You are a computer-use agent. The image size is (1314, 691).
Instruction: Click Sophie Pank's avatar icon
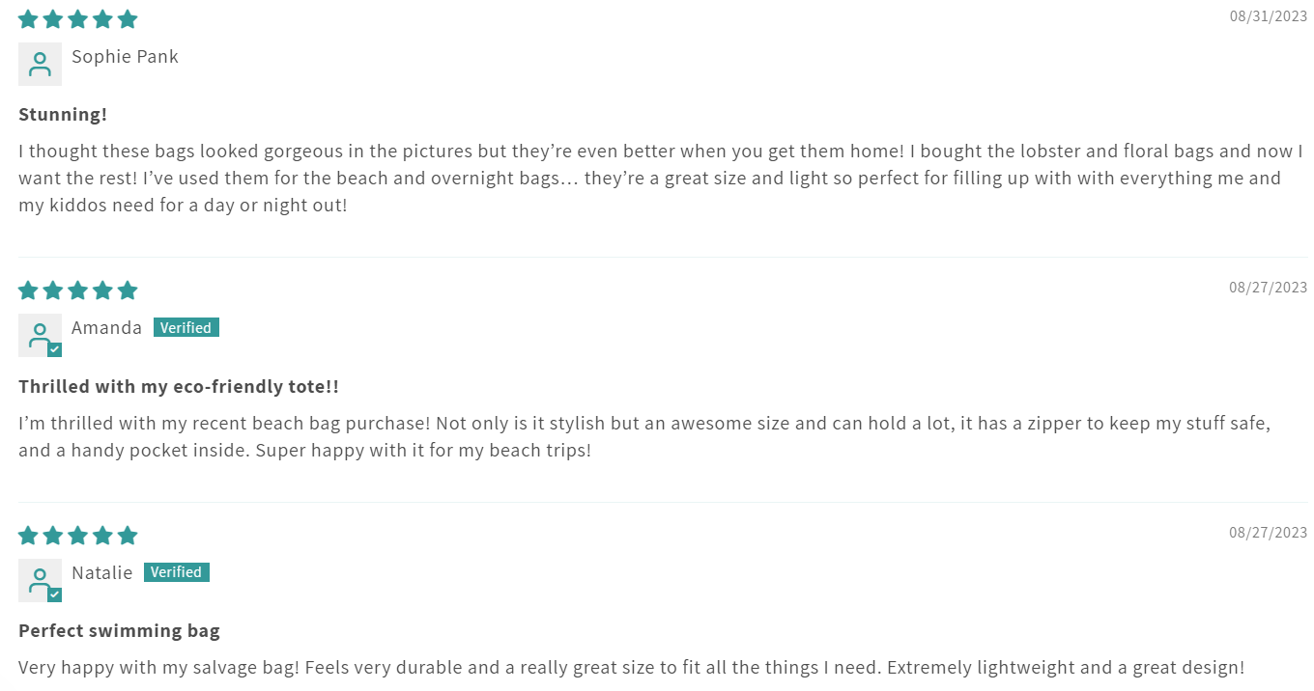pyautogui.click(x=40, y=64)
